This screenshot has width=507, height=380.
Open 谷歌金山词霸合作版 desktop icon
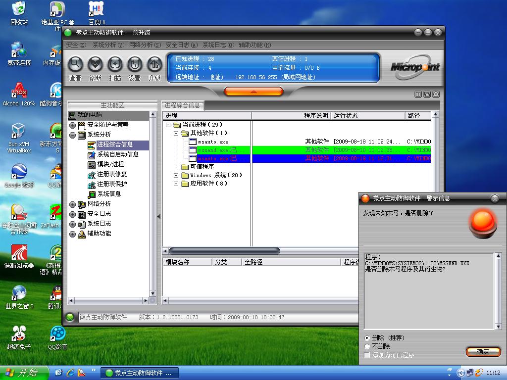pyautogui.click(x=19, y=219)
